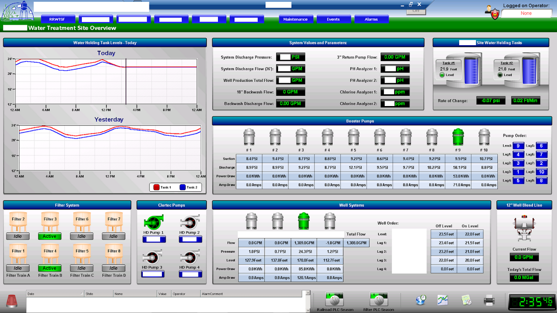Viewport: 557px width, 313px height.
Task: Click the printer icon
Action: (489, 300)
